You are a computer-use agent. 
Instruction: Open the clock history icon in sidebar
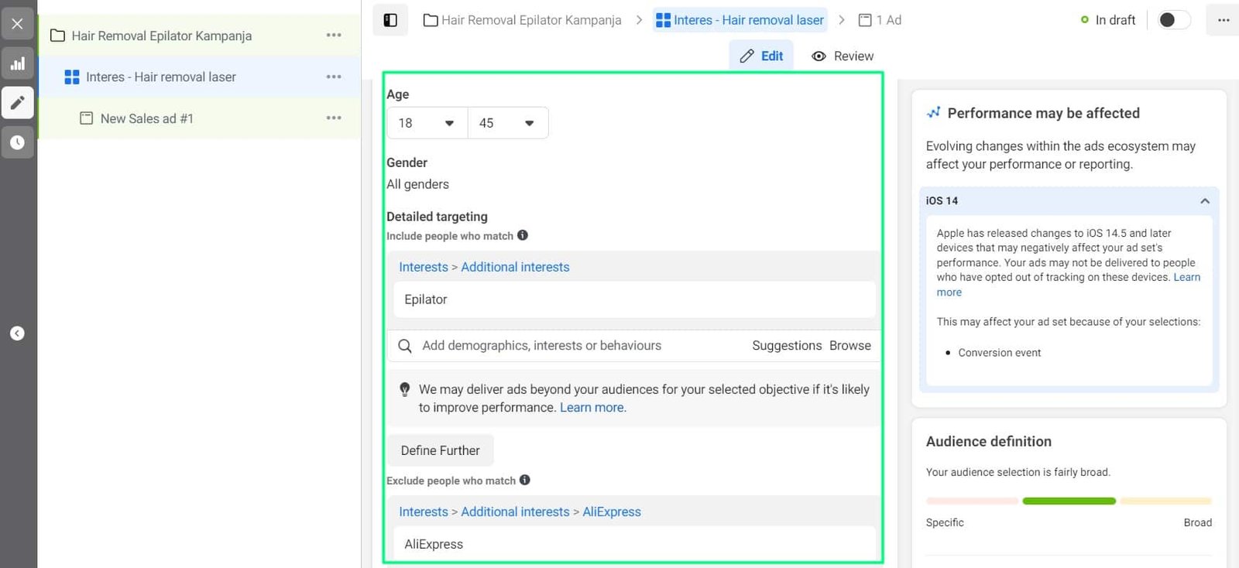coord(17,142)
